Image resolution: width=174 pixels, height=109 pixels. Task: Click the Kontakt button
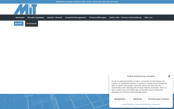click(x=19, y=24)
